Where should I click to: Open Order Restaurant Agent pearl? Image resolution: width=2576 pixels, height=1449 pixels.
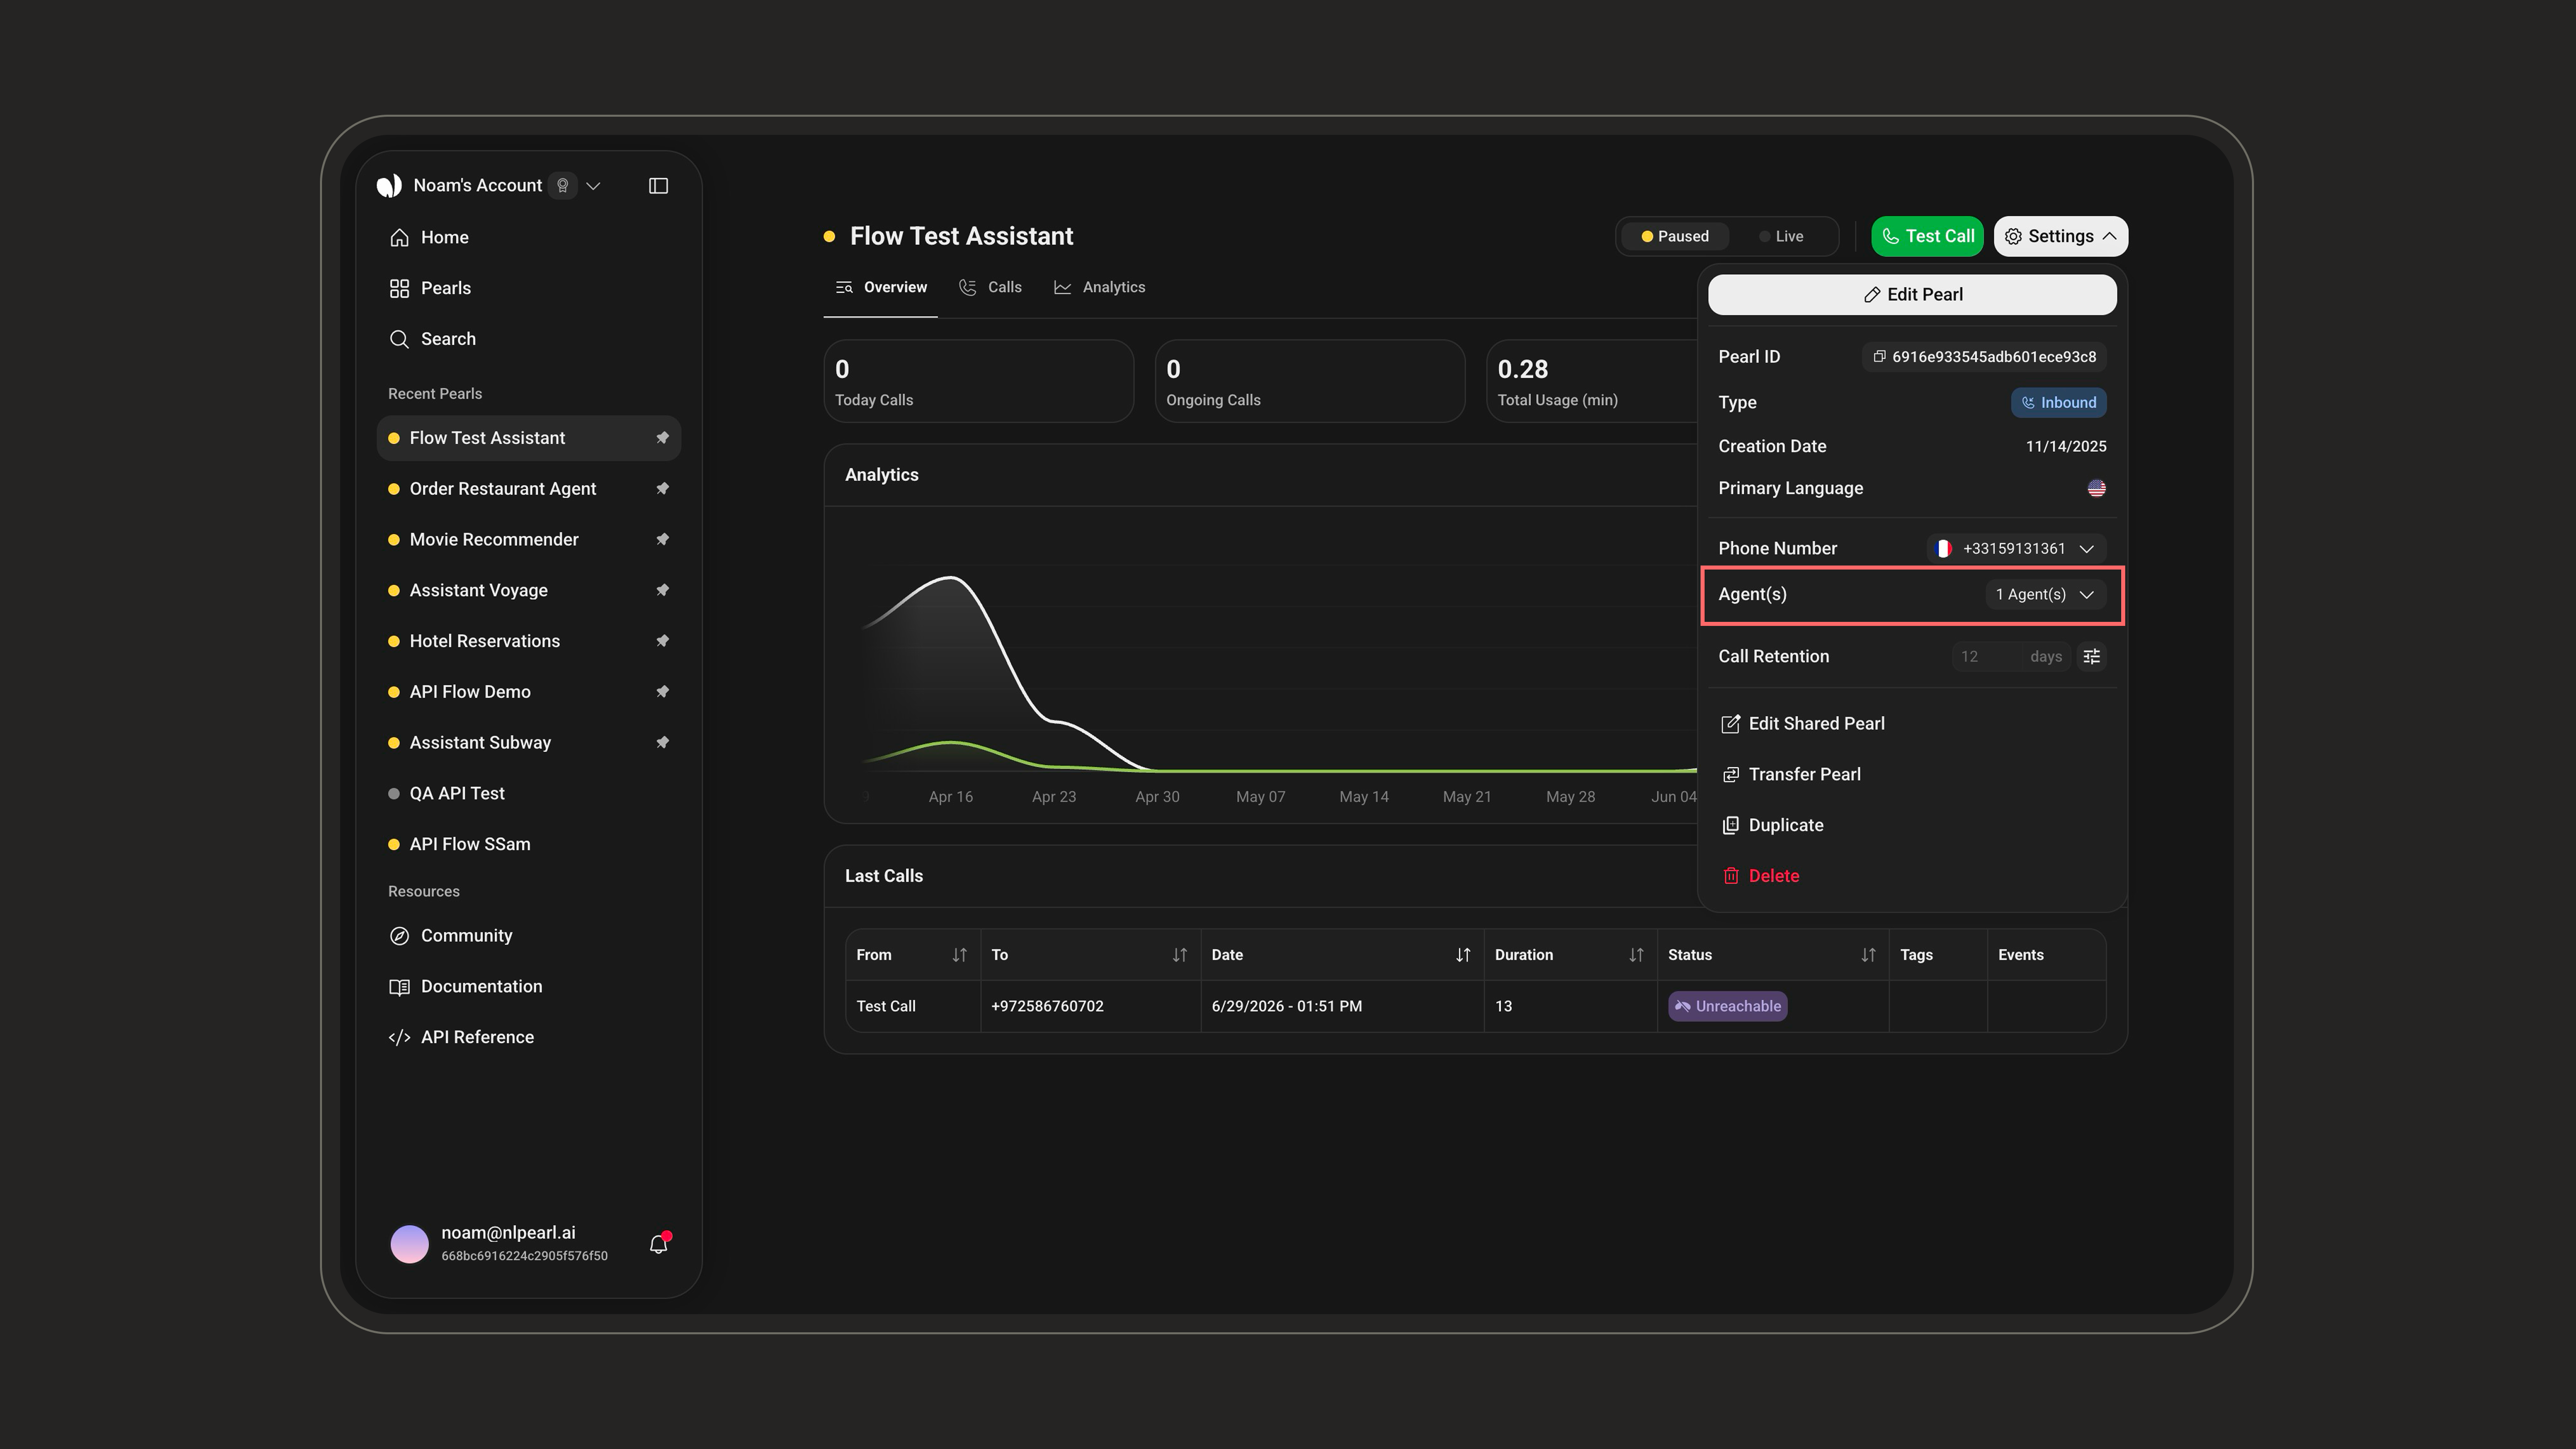503,489
